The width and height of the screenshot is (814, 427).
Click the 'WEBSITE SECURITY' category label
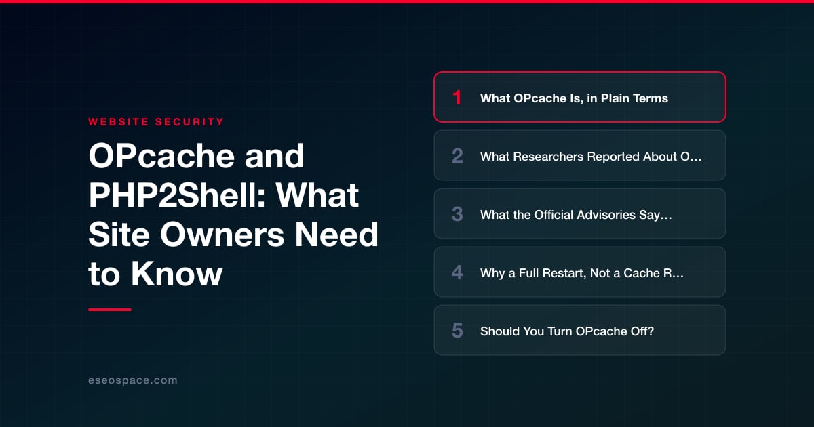click(156, 122)
